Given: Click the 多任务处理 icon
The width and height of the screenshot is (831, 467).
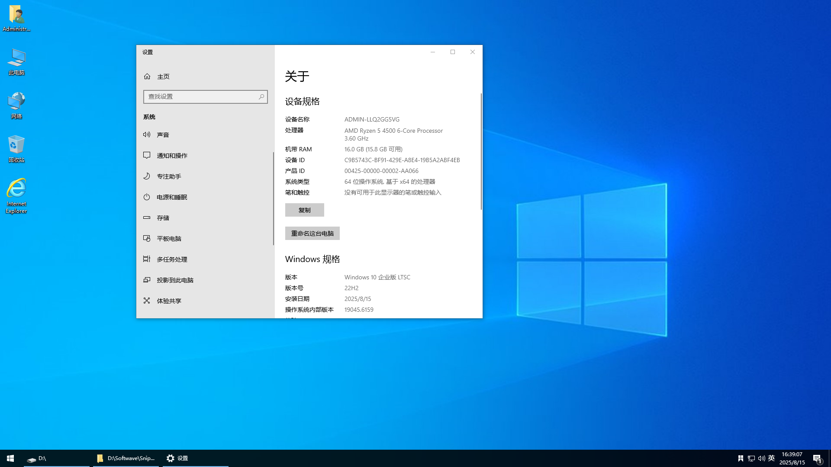Looking at the screenshot, I should click(148, 259).
